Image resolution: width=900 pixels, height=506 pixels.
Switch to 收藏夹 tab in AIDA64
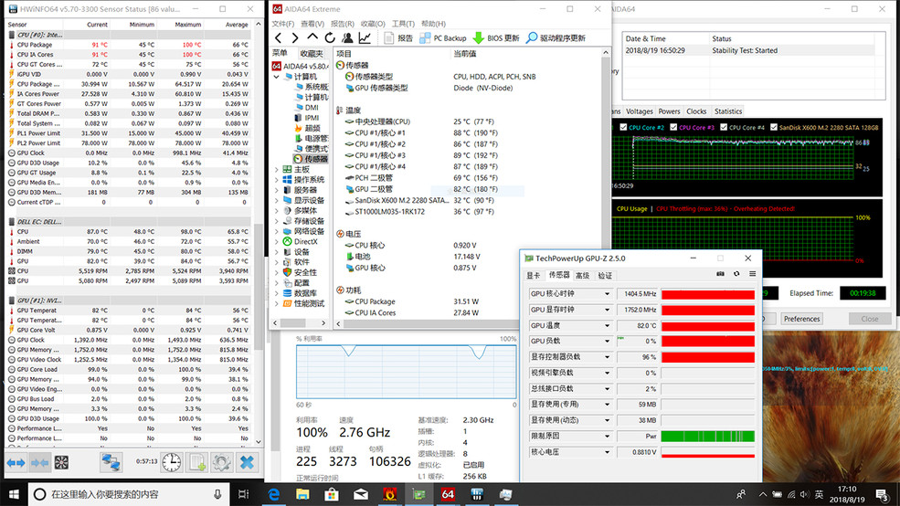(312, 53)
